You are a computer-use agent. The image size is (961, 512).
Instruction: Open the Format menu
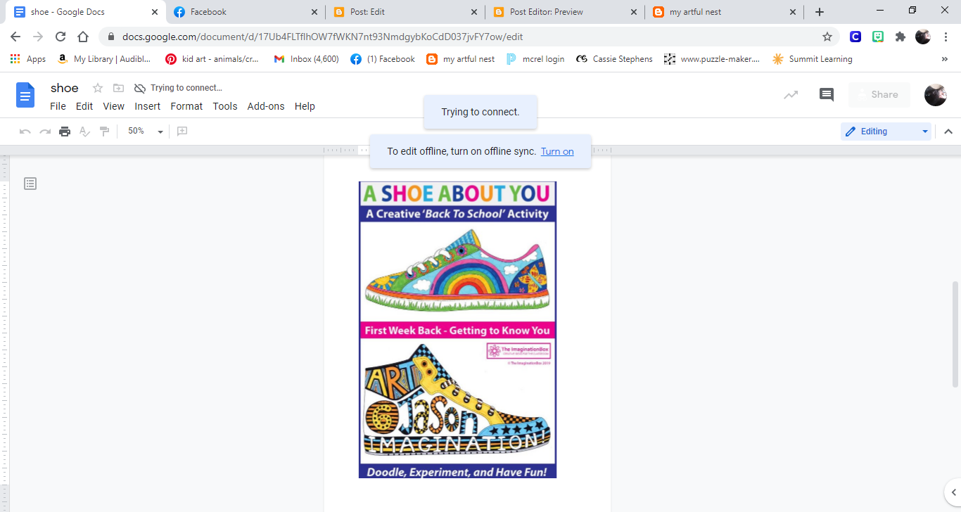[186, 106]
